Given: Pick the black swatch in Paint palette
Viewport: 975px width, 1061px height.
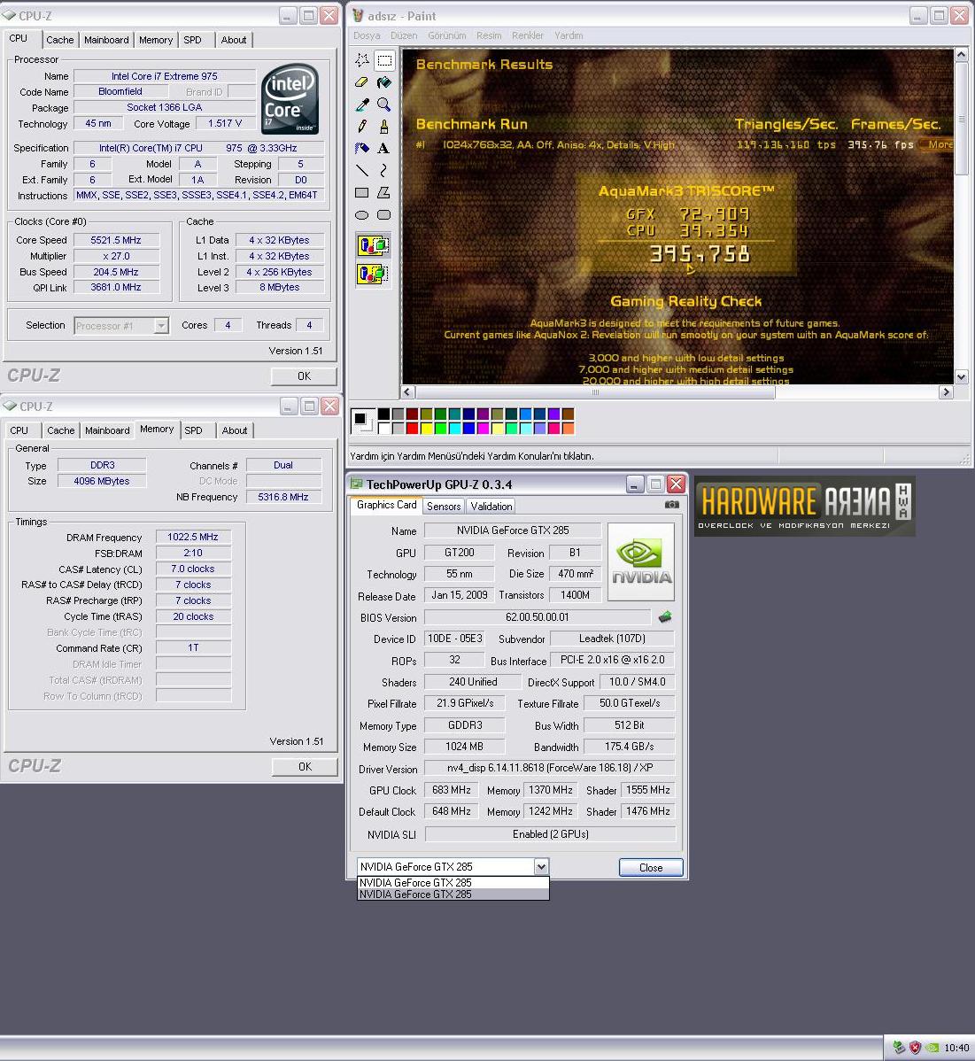Looking at the screenshot, I should pos(383,414).
